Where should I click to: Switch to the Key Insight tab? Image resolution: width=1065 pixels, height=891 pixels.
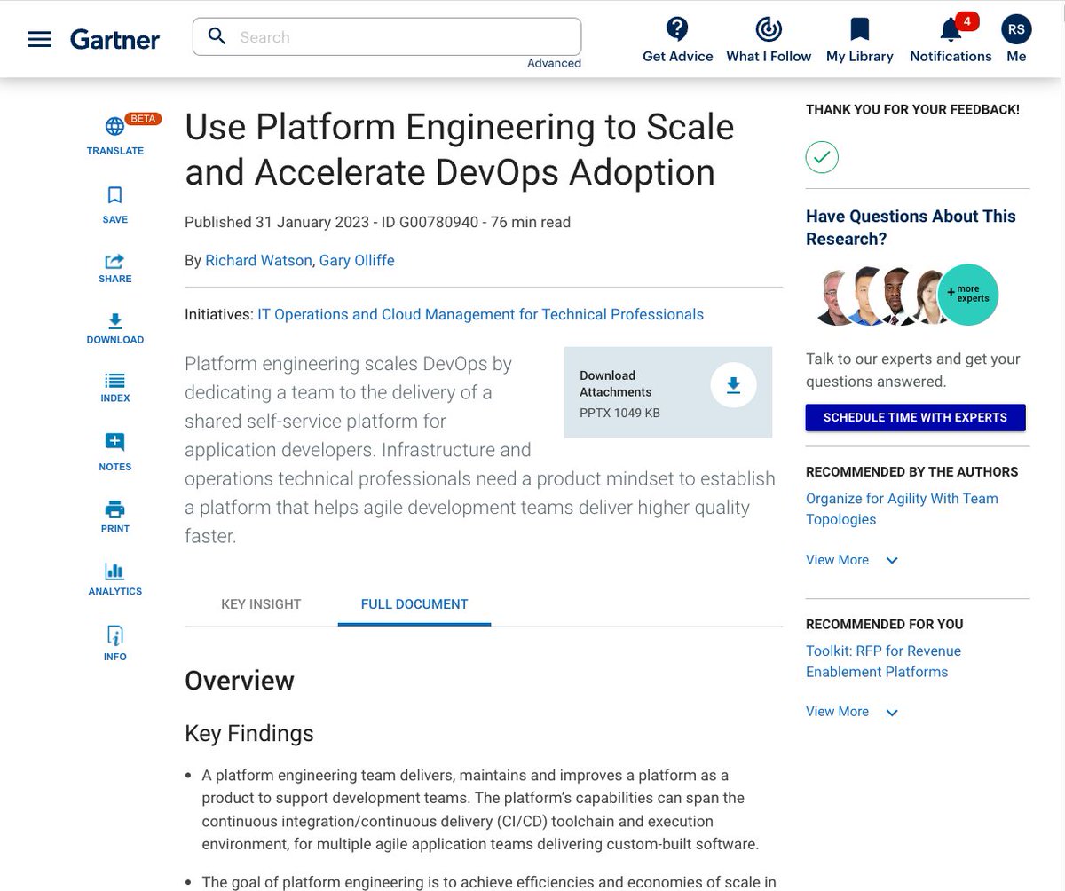coord(261,603)
